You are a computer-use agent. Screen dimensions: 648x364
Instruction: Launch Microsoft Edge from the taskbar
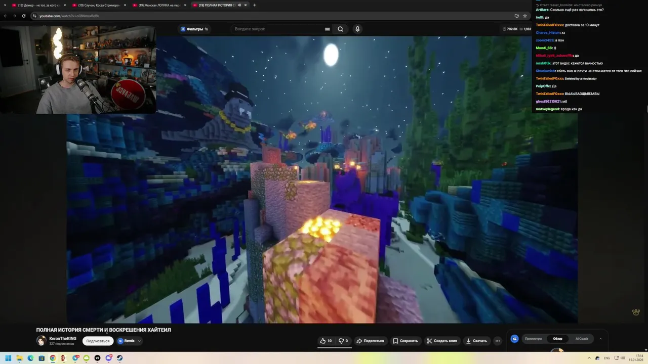point(30,358)
